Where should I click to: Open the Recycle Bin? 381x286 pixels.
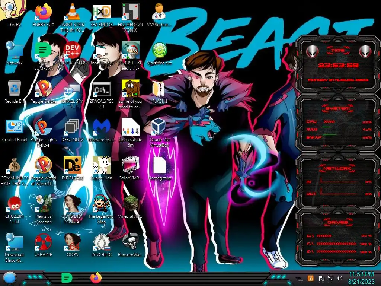tap(14, 92)
